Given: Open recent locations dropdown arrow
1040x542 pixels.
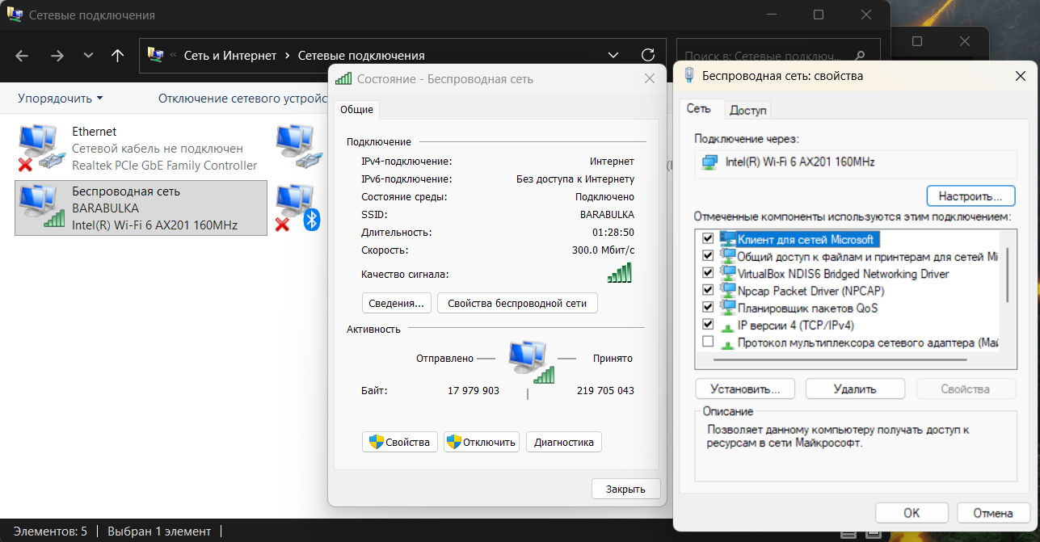Looking at the screenshot, I should tap(88, 56).
